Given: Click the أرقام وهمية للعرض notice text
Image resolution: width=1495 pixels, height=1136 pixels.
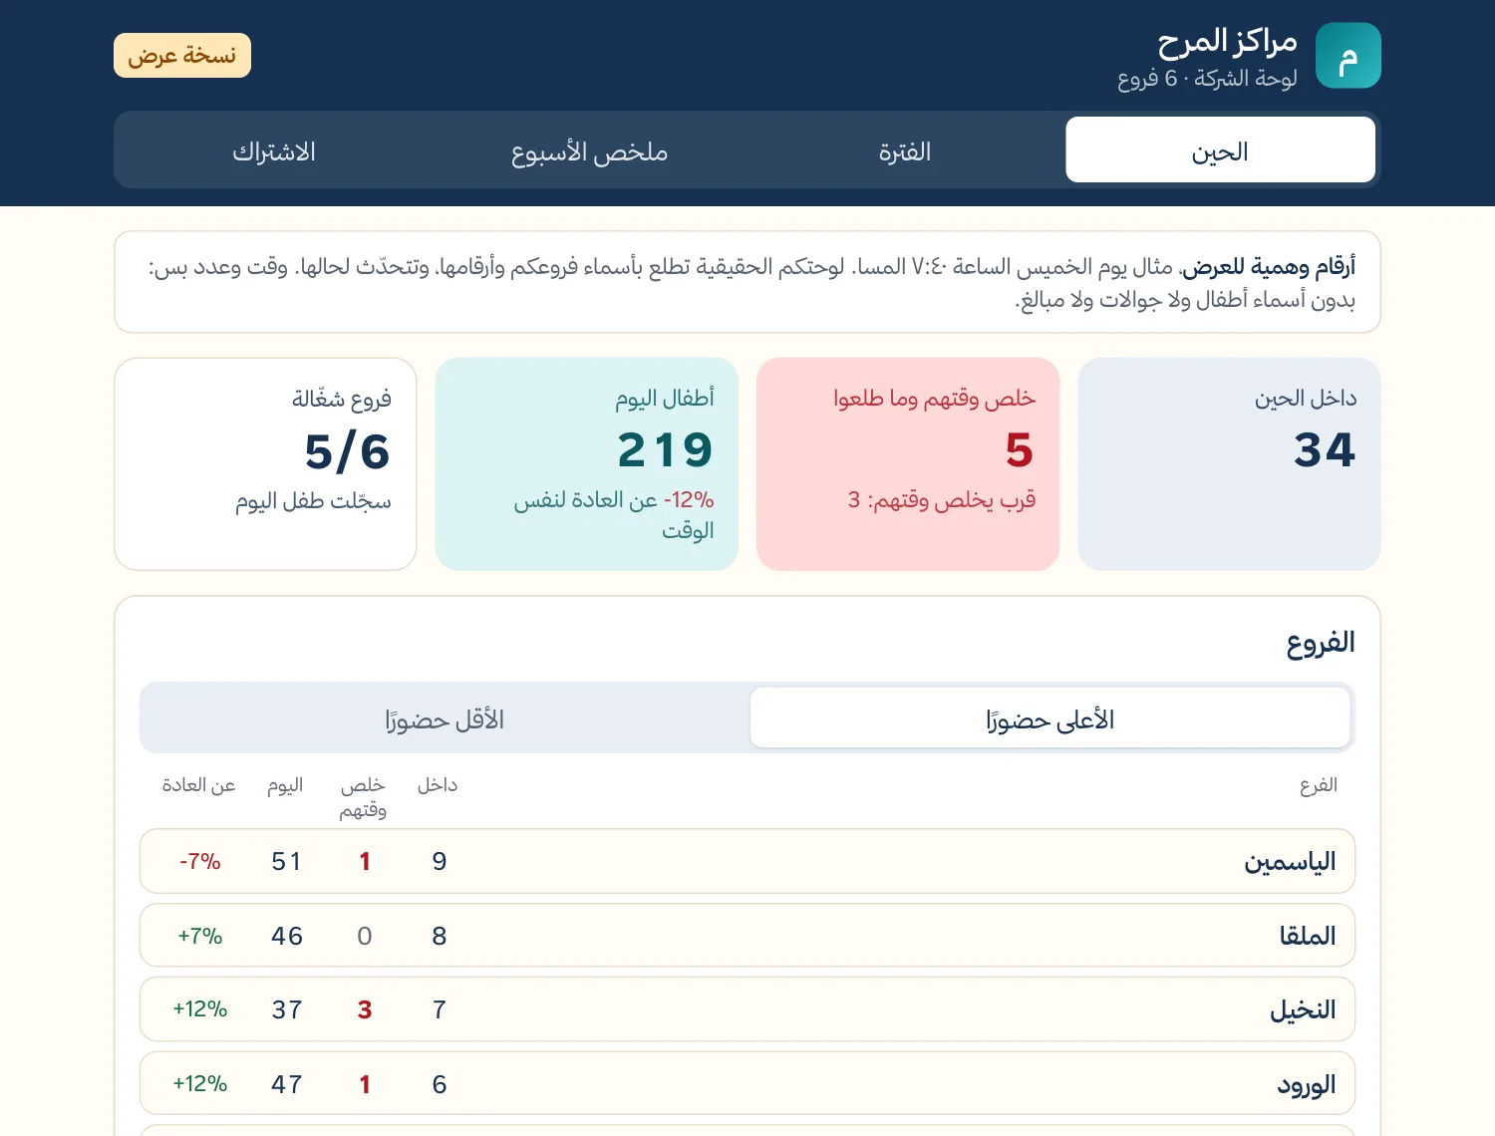Looking at the screenshot, I should (x=1269, y=266).
